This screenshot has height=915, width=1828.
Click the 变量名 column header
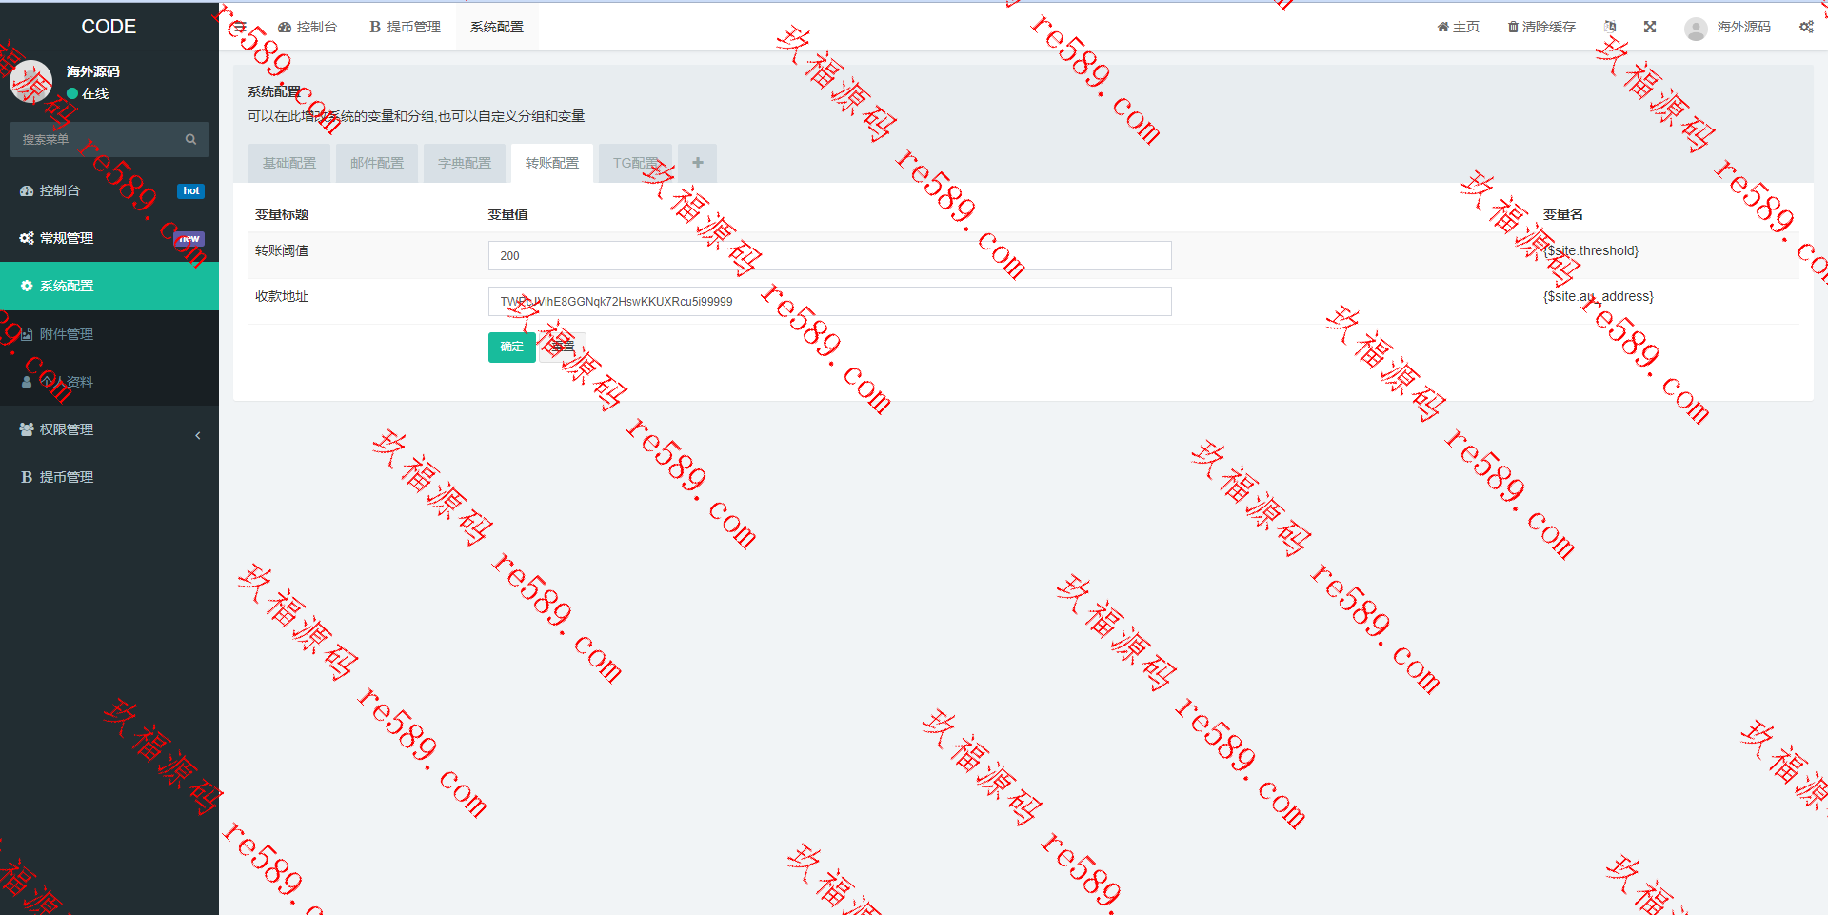[1563, 214]
